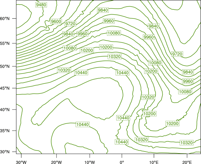Click the 9720 label beside the 9600 label
Screen dimensions: 201x164
point(70,24)
